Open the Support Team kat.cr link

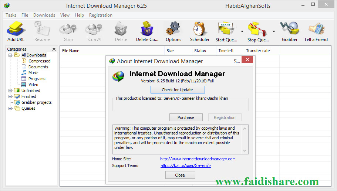tap(186, 166)
